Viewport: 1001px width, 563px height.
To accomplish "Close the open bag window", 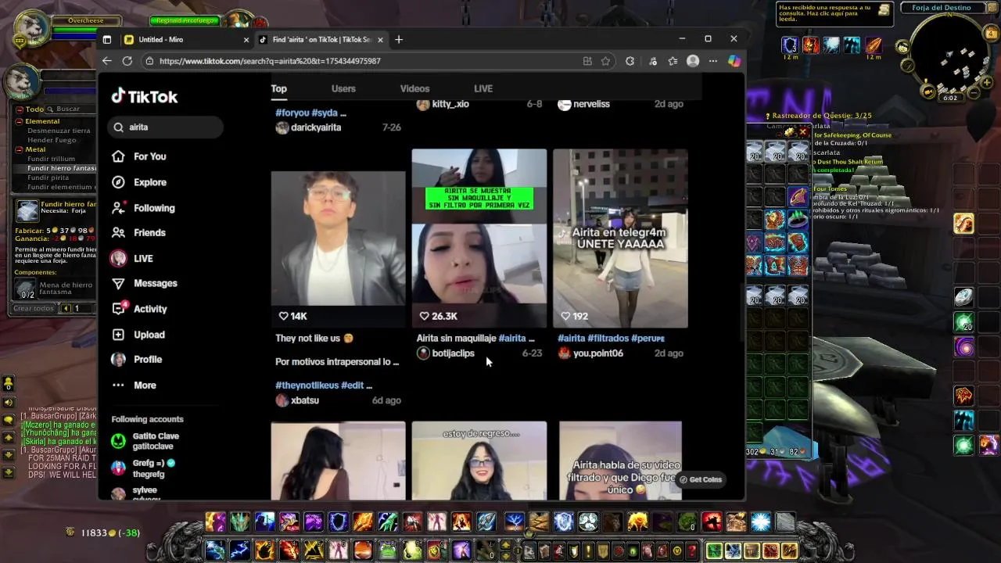I will (x=802, y=132).
